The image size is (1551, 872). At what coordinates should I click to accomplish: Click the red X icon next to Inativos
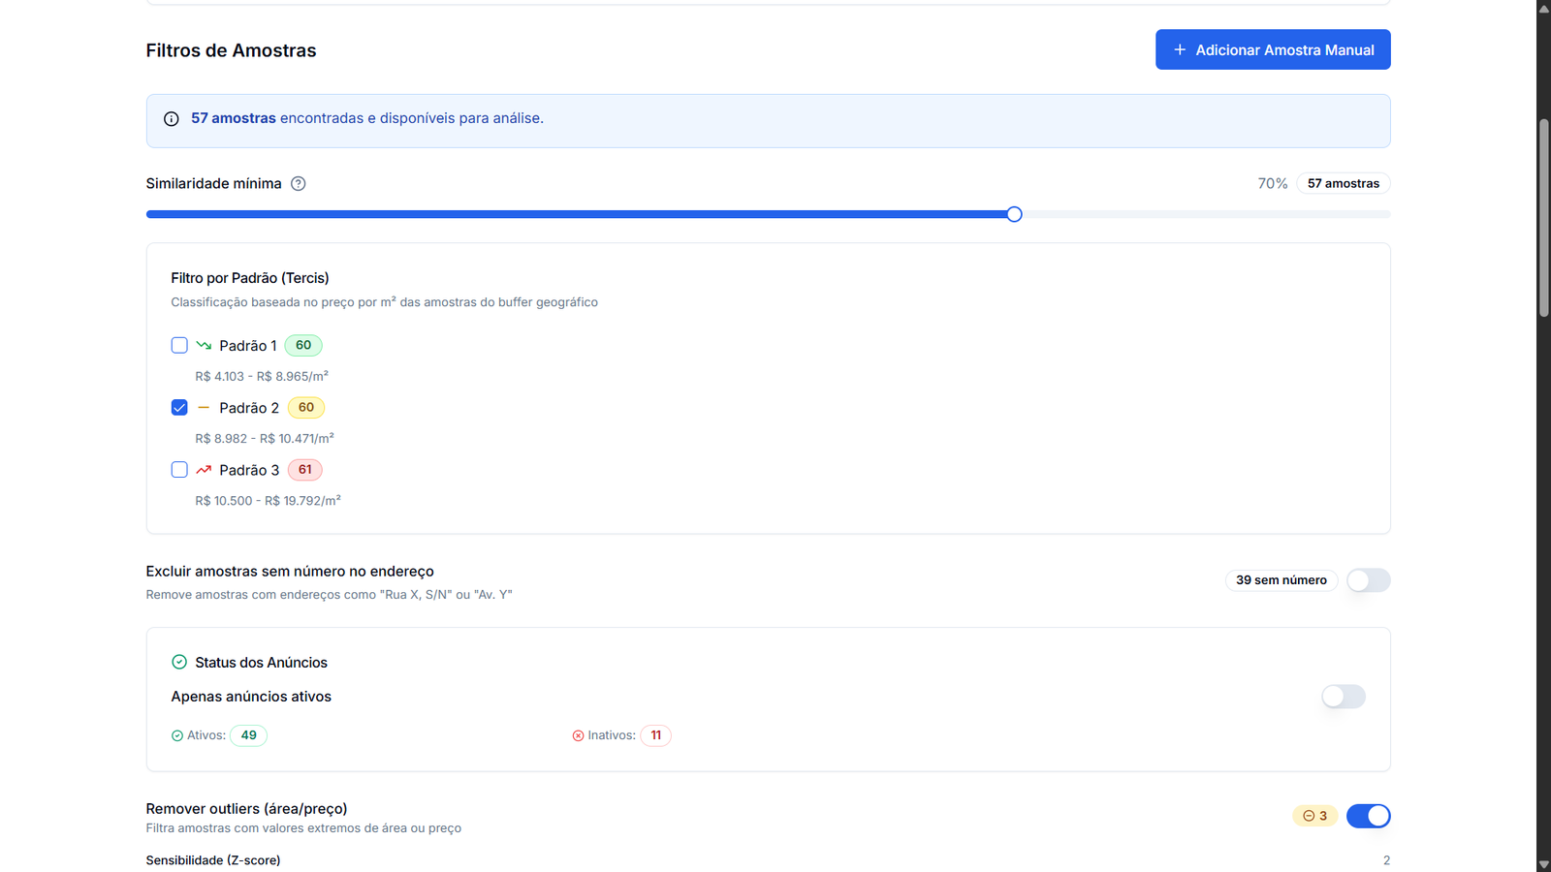pyautogui.click(x=579, y=736)
